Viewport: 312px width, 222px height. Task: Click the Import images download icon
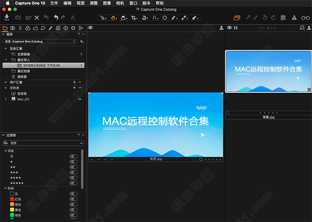pos(7,18)
